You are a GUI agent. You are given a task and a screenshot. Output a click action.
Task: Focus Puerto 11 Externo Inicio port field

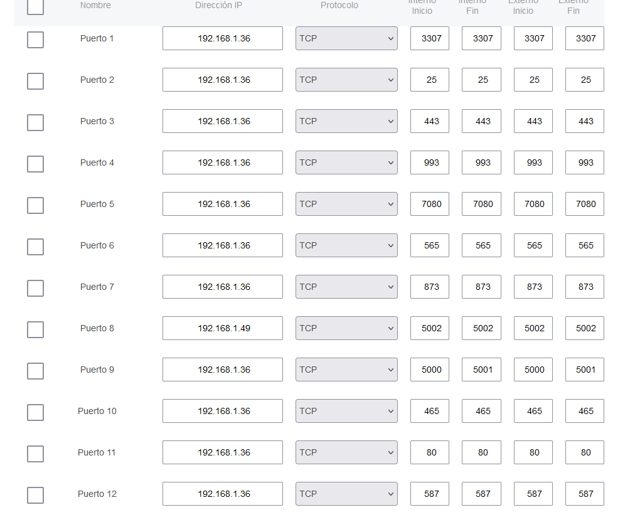533,452
